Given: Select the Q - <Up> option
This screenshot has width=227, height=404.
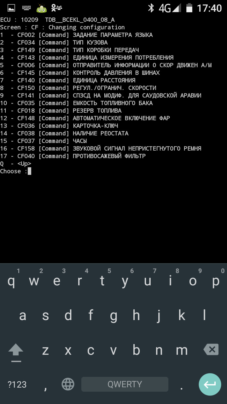Looking at the screenshot, I should [x=15, y=164].
